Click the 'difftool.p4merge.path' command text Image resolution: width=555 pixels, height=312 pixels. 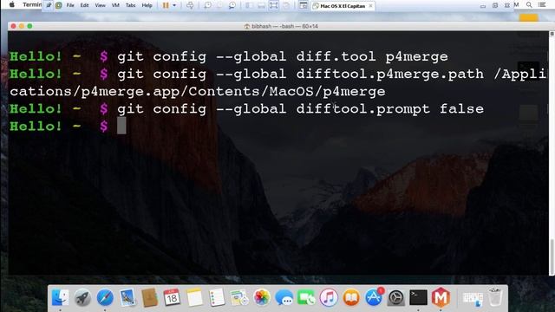pos(389,75)
